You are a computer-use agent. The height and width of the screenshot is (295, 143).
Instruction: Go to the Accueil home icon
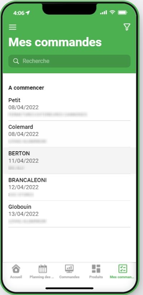16,269
